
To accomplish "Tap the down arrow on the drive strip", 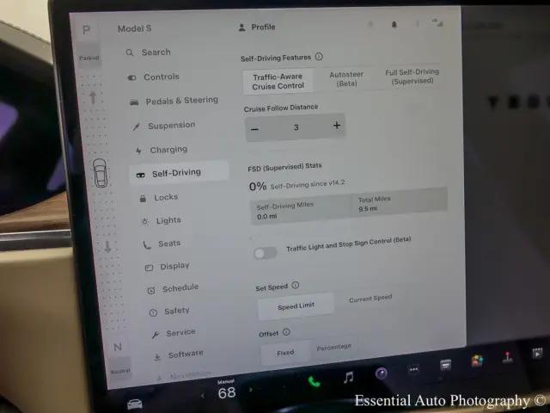I will point(107,247).
